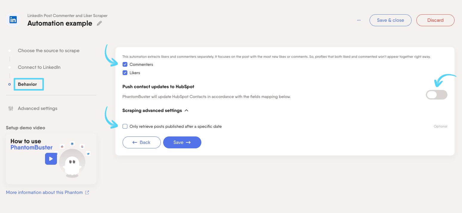Enable Only retrieve posts published after date

pos(125,126)
